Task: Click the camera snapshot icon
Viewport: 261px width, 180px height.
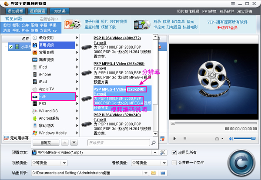Action: tap(217, 138)
